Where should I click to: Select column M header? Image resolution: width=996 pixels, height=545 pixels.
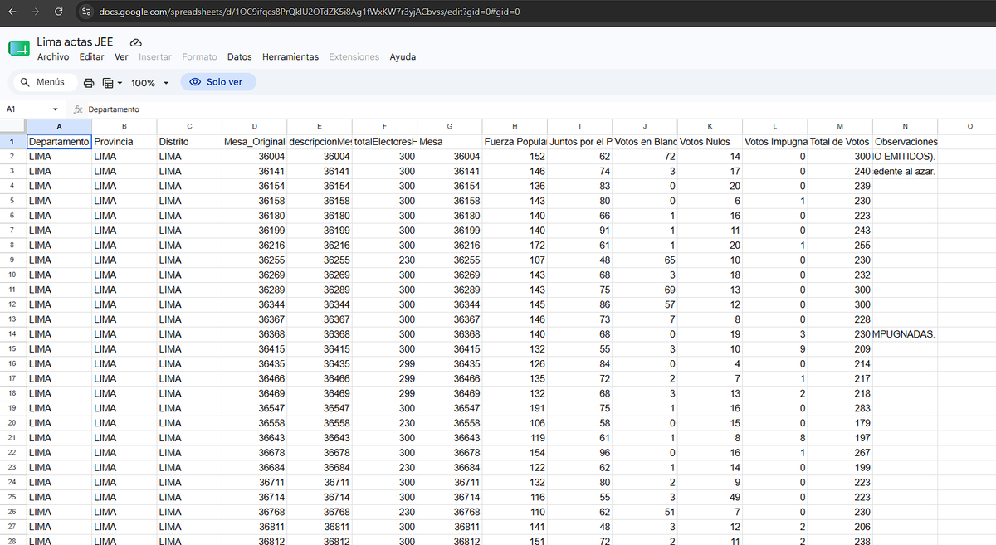pyautogui.click(x=840, y=126)
